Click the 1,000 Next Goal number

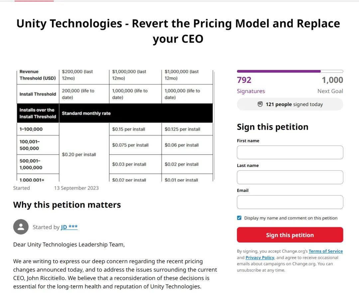[x=332, y=80]
